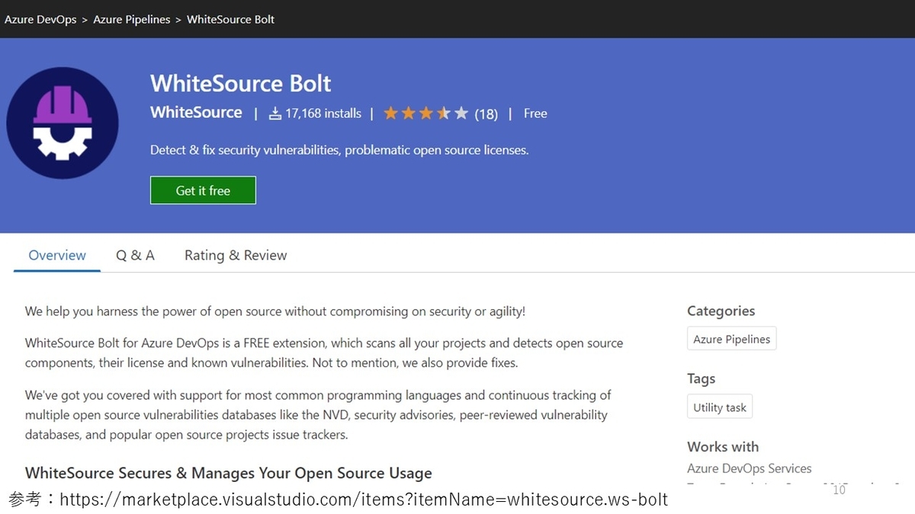915x514 pixels.
Task: Click the Utility task tag
Action: click(x=719, y=407)
